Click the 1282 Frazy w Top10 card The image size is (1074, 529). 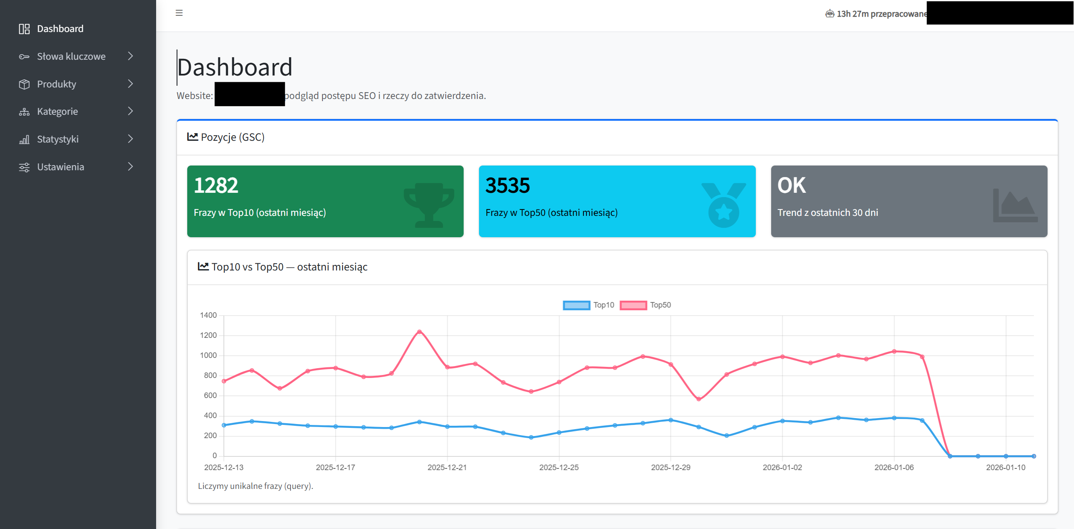pos(325,201)
